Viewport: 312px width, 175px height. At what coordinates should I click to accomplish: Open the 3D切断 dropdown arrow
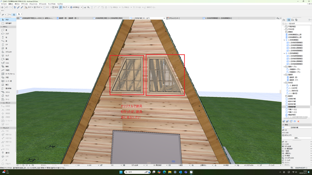82,7
